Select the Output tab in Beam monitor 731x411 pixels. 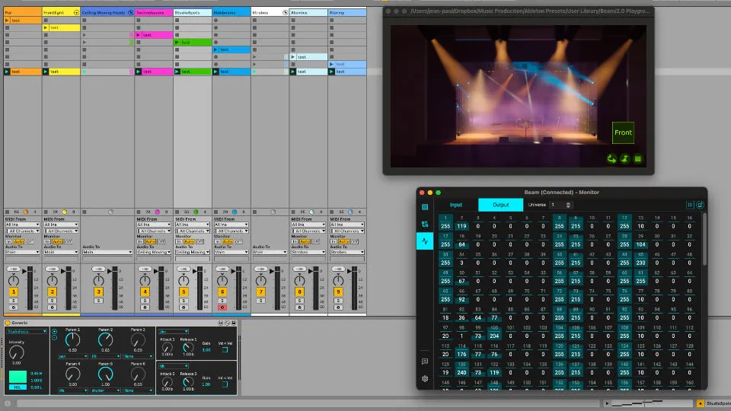coord(500,205)
